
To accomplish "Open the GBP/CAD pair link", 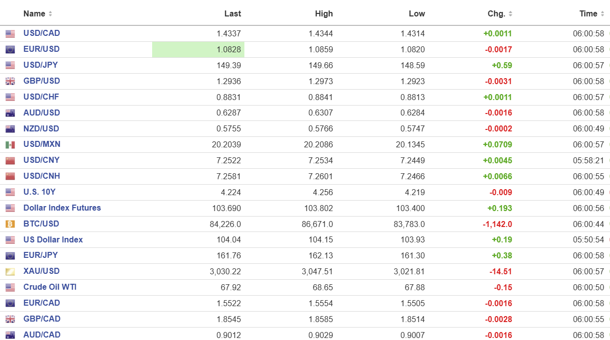I will 42,319.
